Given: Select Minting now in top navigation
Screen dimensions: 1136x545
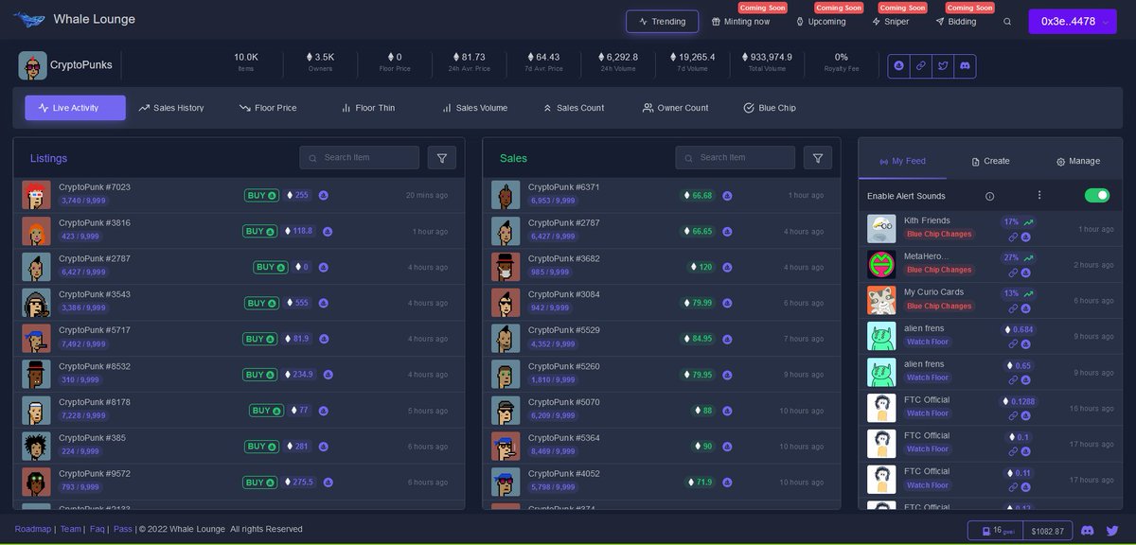Looking at the screenshot, I should pos(741,21).
